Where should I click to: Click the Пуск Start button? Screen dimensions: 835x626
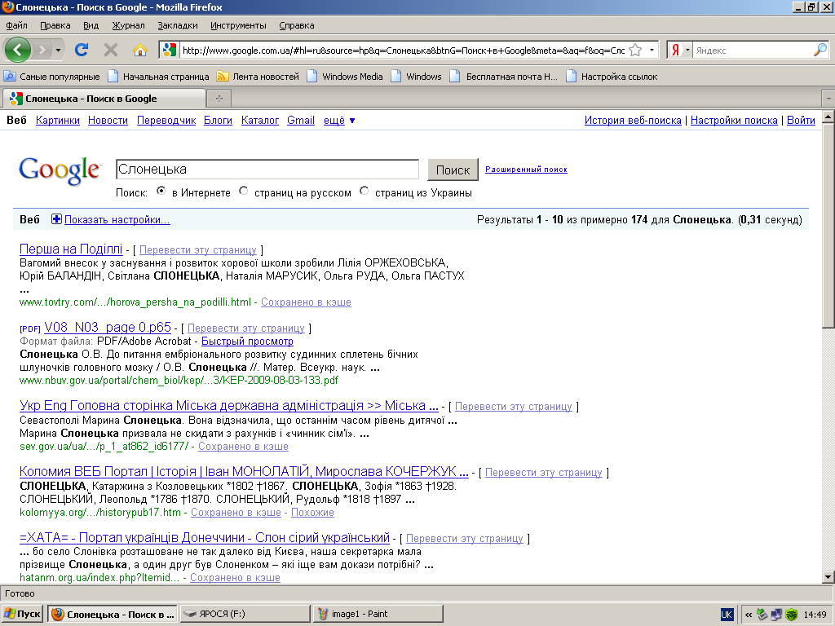[22, 614]
